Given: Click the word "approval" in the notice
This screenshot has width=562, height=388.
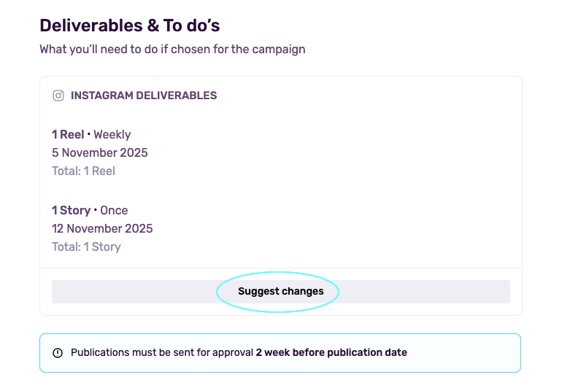Looking at the screenshot, I should coord(232,353).
